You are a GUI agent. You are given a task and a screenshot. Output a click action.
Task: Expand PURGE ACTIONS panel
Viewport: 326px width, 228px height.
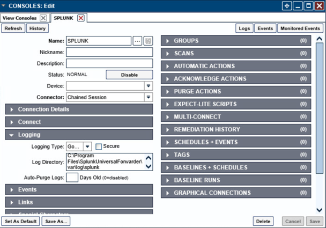[236, 92]
